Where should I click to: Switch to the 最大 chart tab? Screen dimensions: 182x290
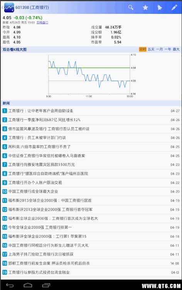tap(176, 49)
